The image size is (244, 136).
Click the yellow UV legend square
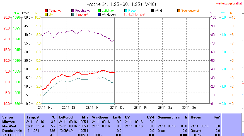coord(46,14)
